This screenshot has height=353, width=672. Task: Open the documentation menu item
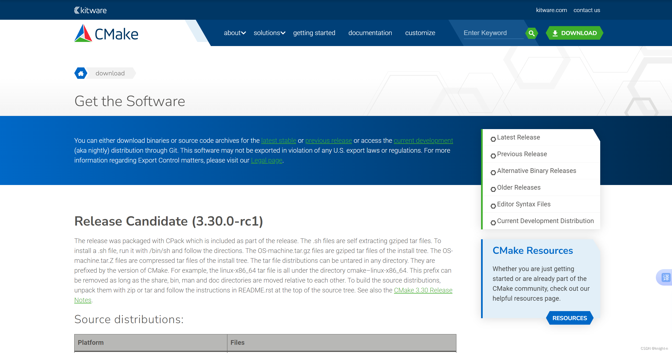370,33
